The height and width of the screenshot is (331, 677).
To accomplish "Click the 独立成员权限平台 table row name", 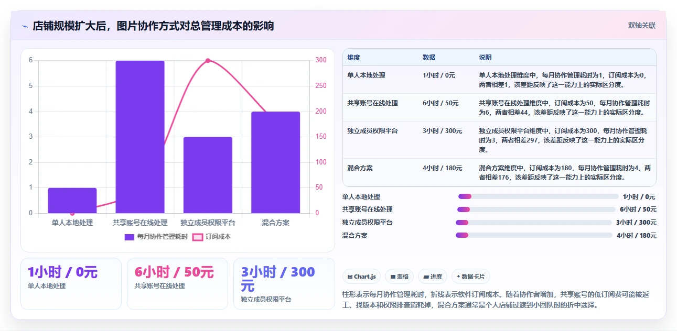I will point(372,131).
